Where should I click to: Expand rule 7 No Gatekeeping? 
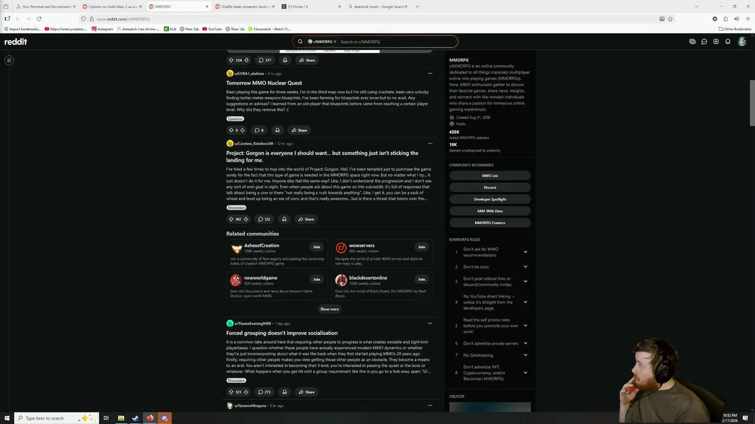pos(526,355)
